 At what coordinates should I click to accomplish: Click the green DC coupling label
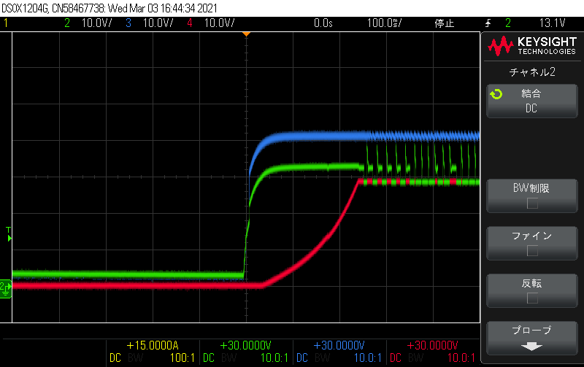tap(209, 358)
